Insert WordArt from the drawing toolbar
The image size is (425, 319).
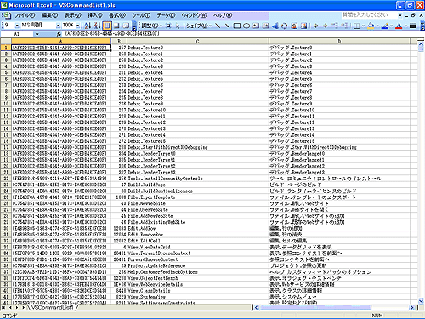pyautogui.click(x=275, y=26)
